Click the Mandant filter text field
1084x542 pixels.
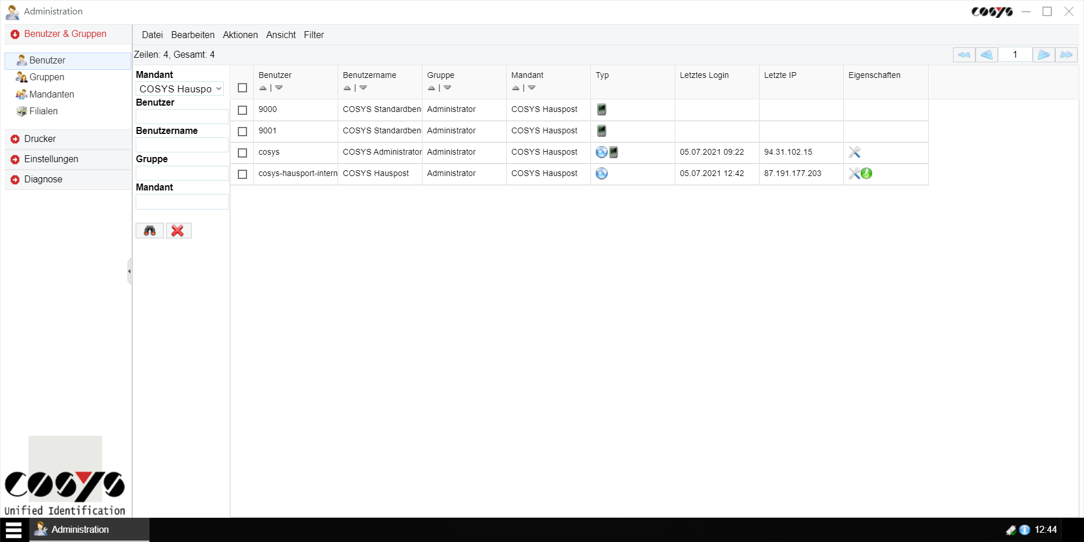click(182, 201)
